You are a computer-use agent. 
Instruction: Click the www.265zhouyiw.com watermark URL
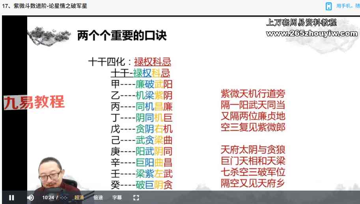(312, 34)
